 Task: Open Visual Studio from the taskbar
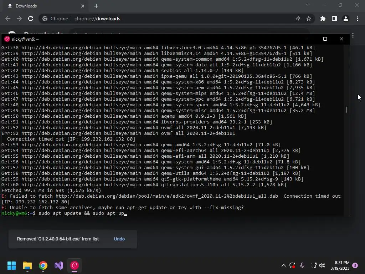point(59,265)
